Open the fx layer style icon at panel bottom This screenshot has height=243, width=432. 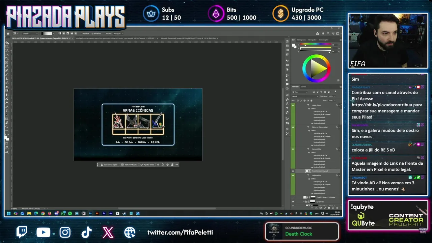(x=316, y=208)
